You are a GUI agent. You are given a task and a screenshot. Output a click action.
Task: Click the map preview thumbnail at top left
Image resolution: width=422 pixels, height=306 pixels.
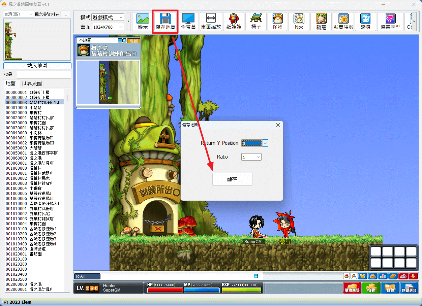[x=37, y=40]
